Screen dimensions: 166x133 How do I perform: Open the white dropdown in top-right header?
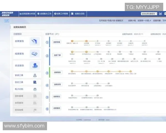[149, 14]
